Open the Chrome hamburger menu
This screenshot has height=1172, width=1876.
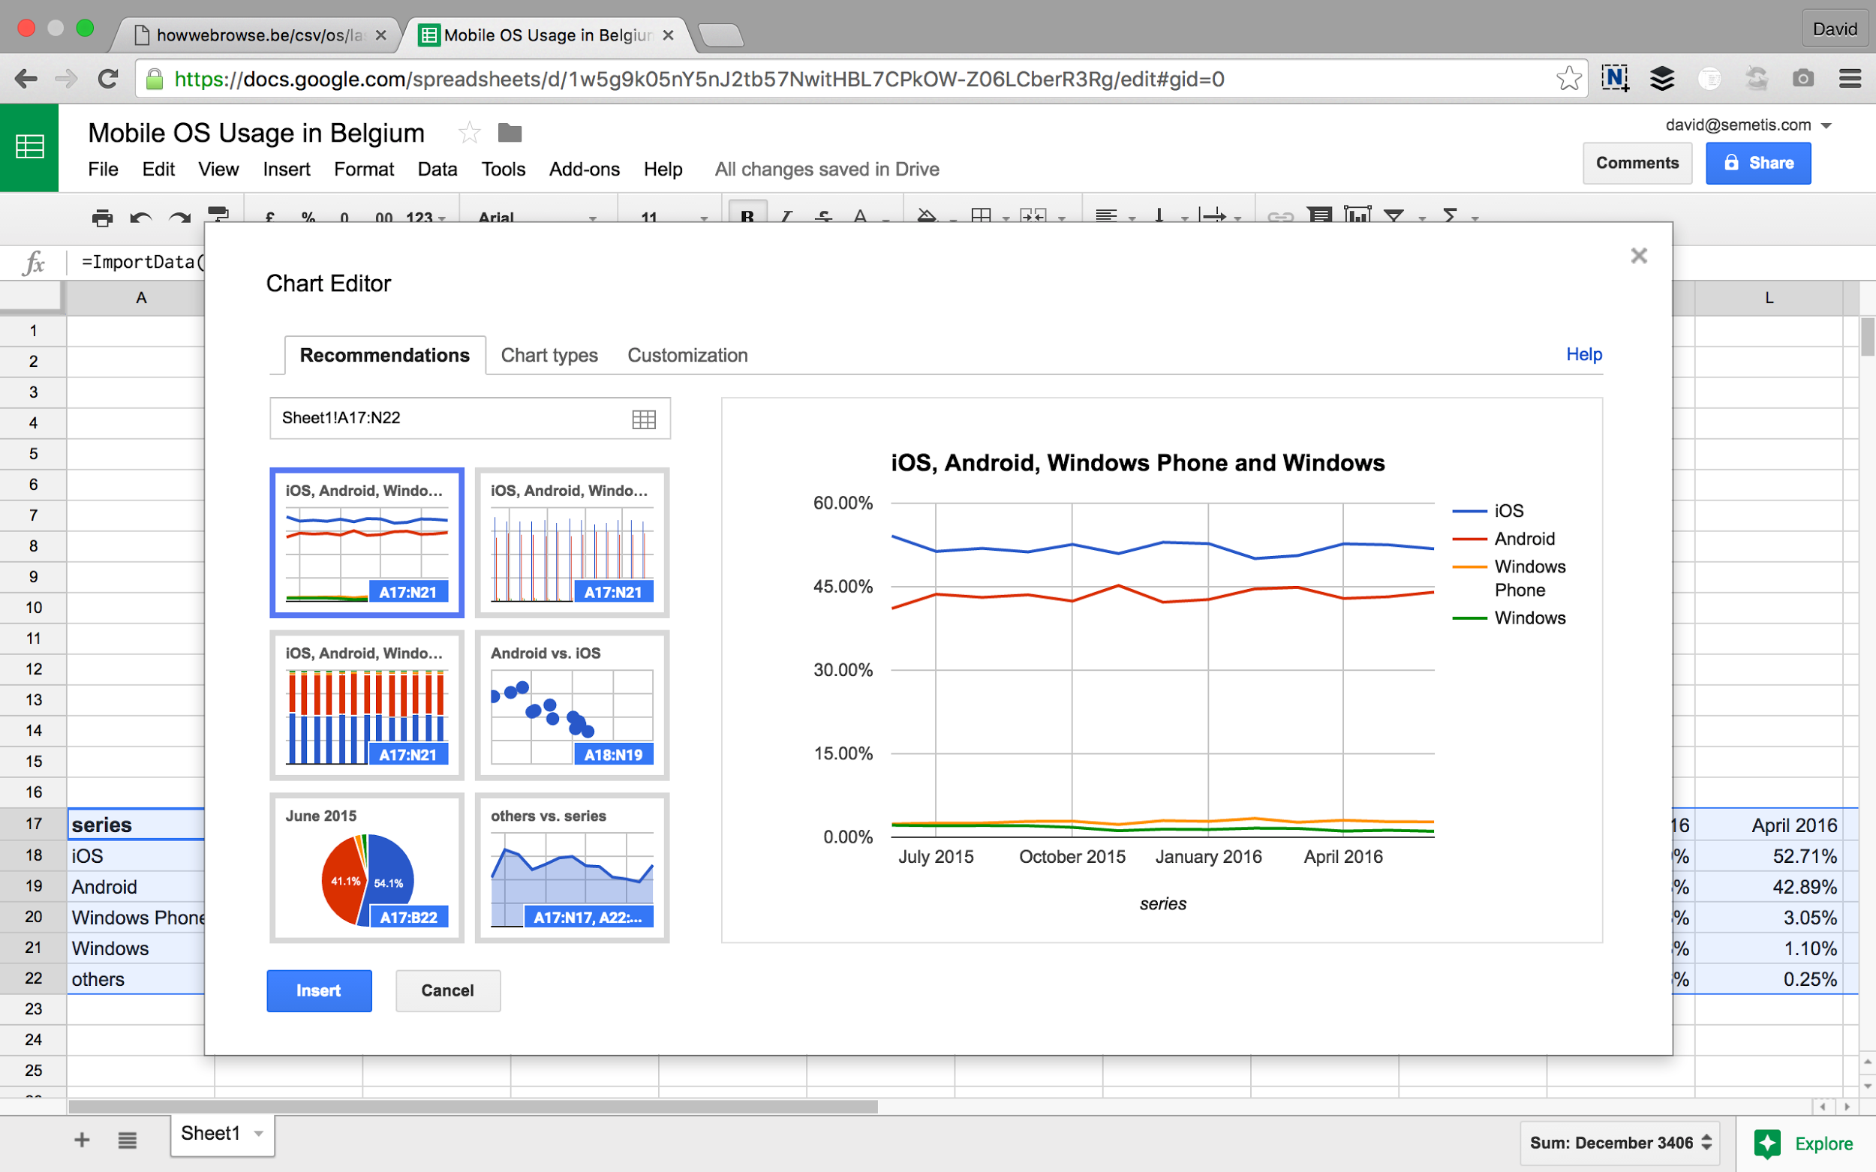coord(1850,78)
